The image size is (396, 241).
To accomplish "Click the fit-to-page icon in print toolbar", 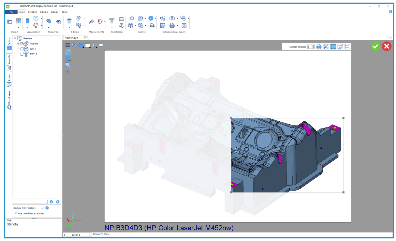I will click(347, 47).
